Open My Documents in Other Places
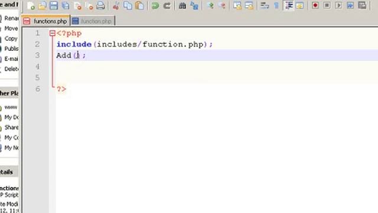Viewport: 378px width, 213px height. pos(11,117)
